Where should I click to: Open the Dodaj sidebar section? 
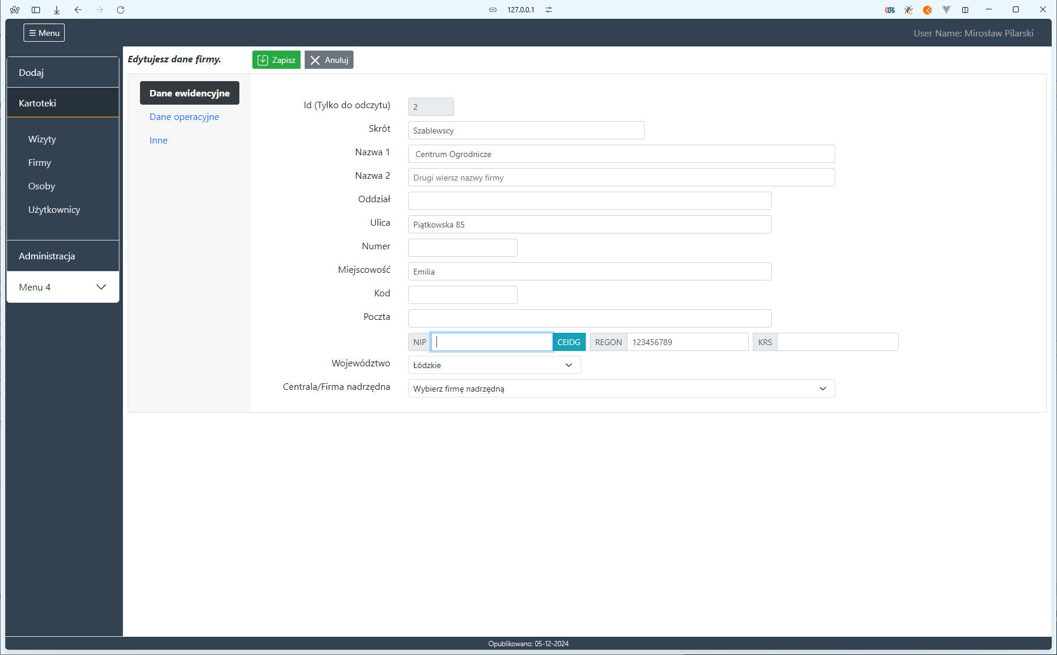[63, 72]
